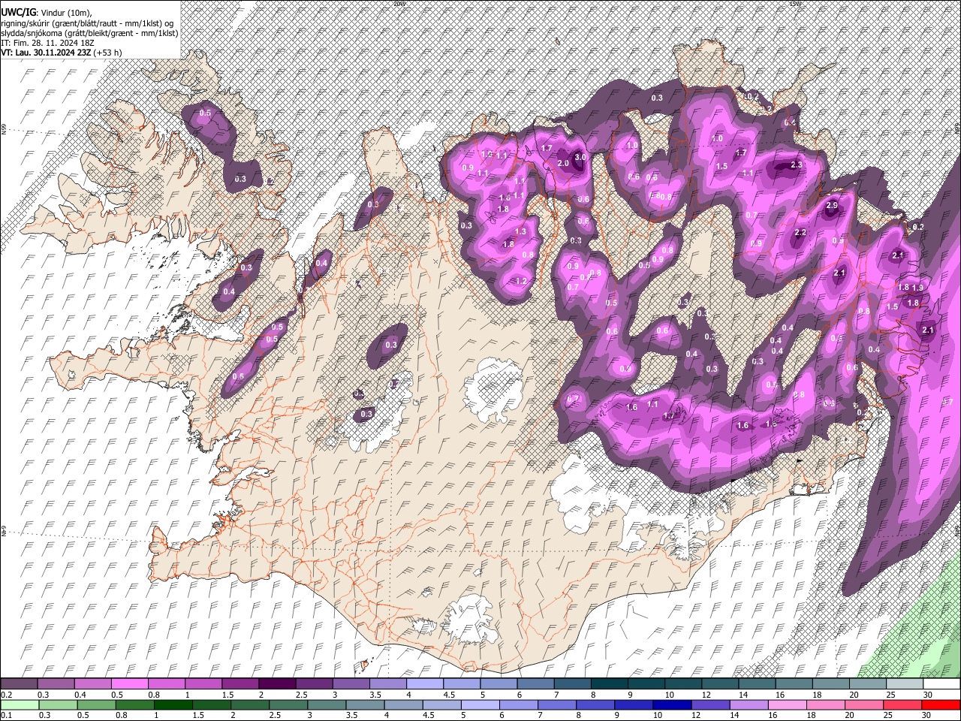Pick the darkest green swatch in the rain scale
The image size is (961, 721).
click(x=173, y=704)
